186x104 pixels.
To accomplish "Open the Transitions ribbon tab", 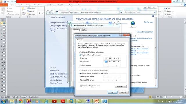I will click(38, 5).
